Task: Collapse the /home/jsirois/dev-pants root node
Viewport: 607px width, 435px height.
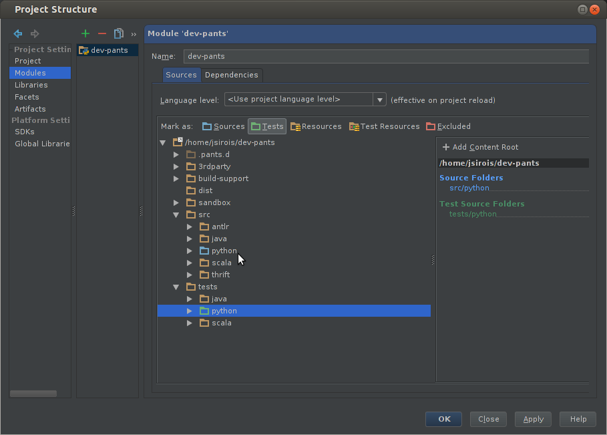Action: coord(163,142)
